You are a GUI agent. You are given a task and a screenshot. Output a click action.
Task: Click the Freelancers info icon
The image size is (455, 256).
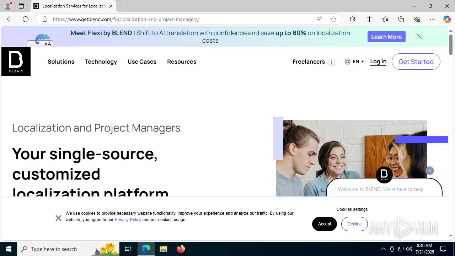pos(331,62)
